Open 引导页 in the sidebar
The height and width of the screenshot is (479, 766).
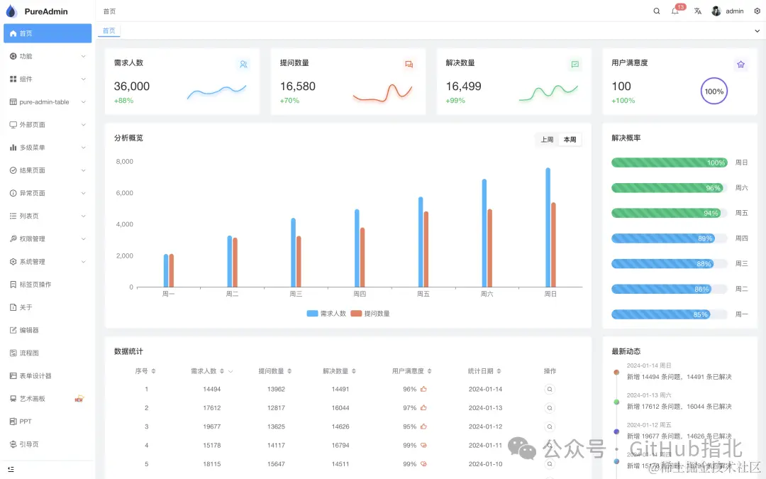48,444
